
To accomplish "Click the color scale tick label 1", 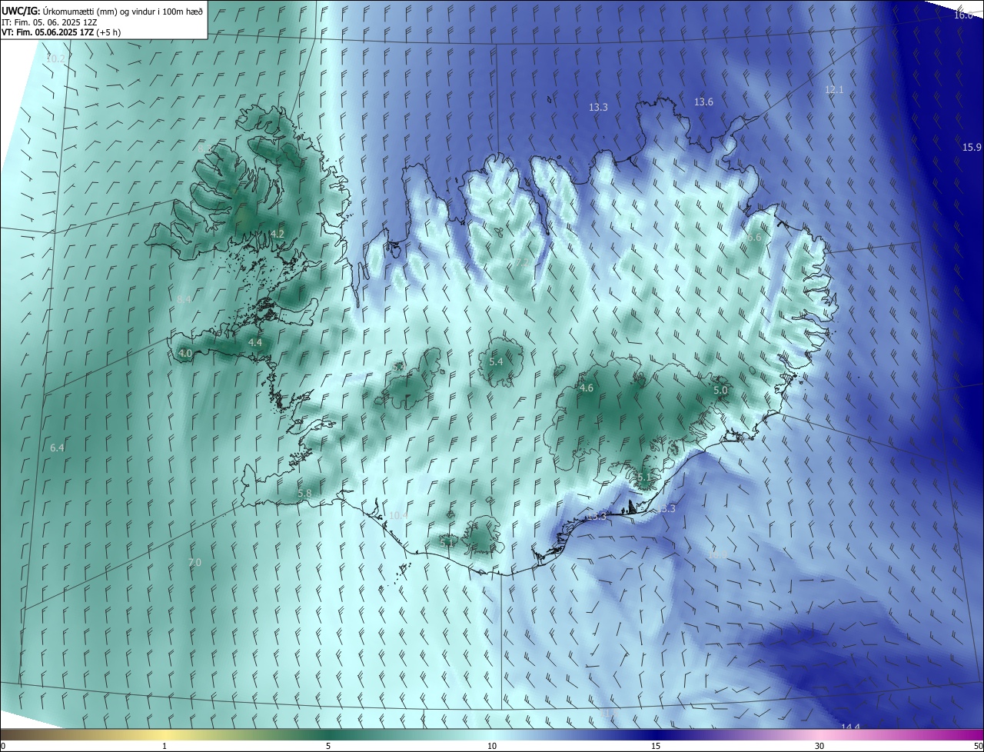I will point(165,747).
